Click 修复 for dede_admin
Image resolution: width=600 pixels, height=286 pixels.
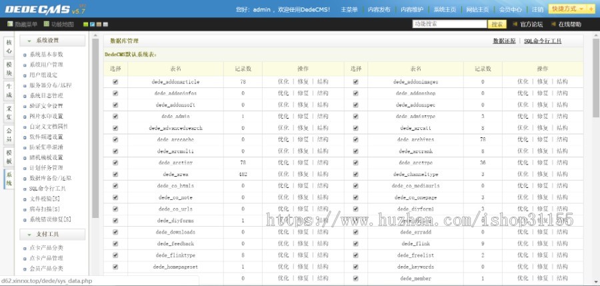pos(303,117)
